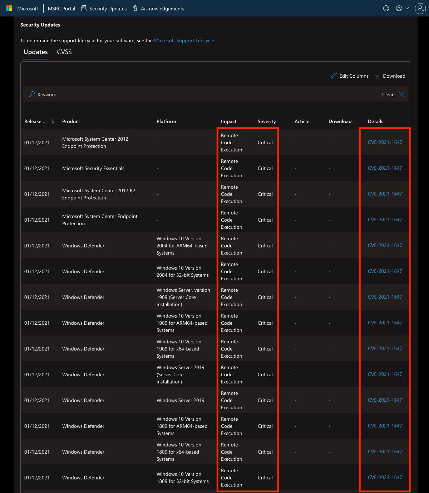Click the sort arrow beside Release column
The image size is (429, 493).
53,121
